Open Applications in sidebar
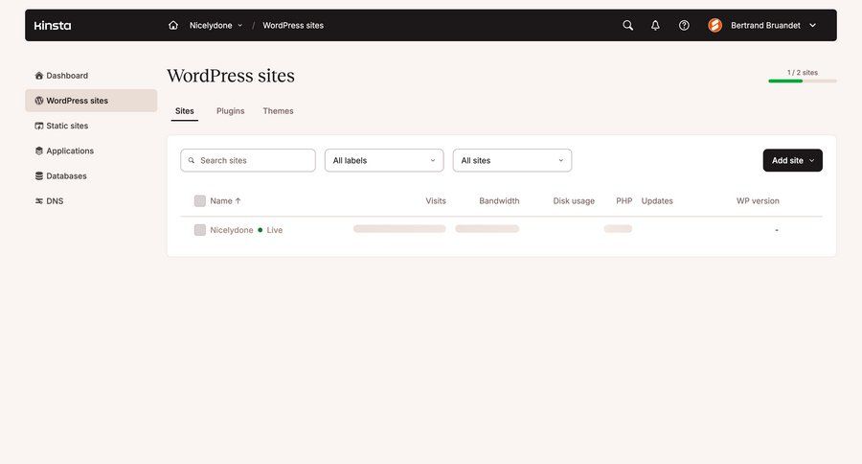 [91, 151]
